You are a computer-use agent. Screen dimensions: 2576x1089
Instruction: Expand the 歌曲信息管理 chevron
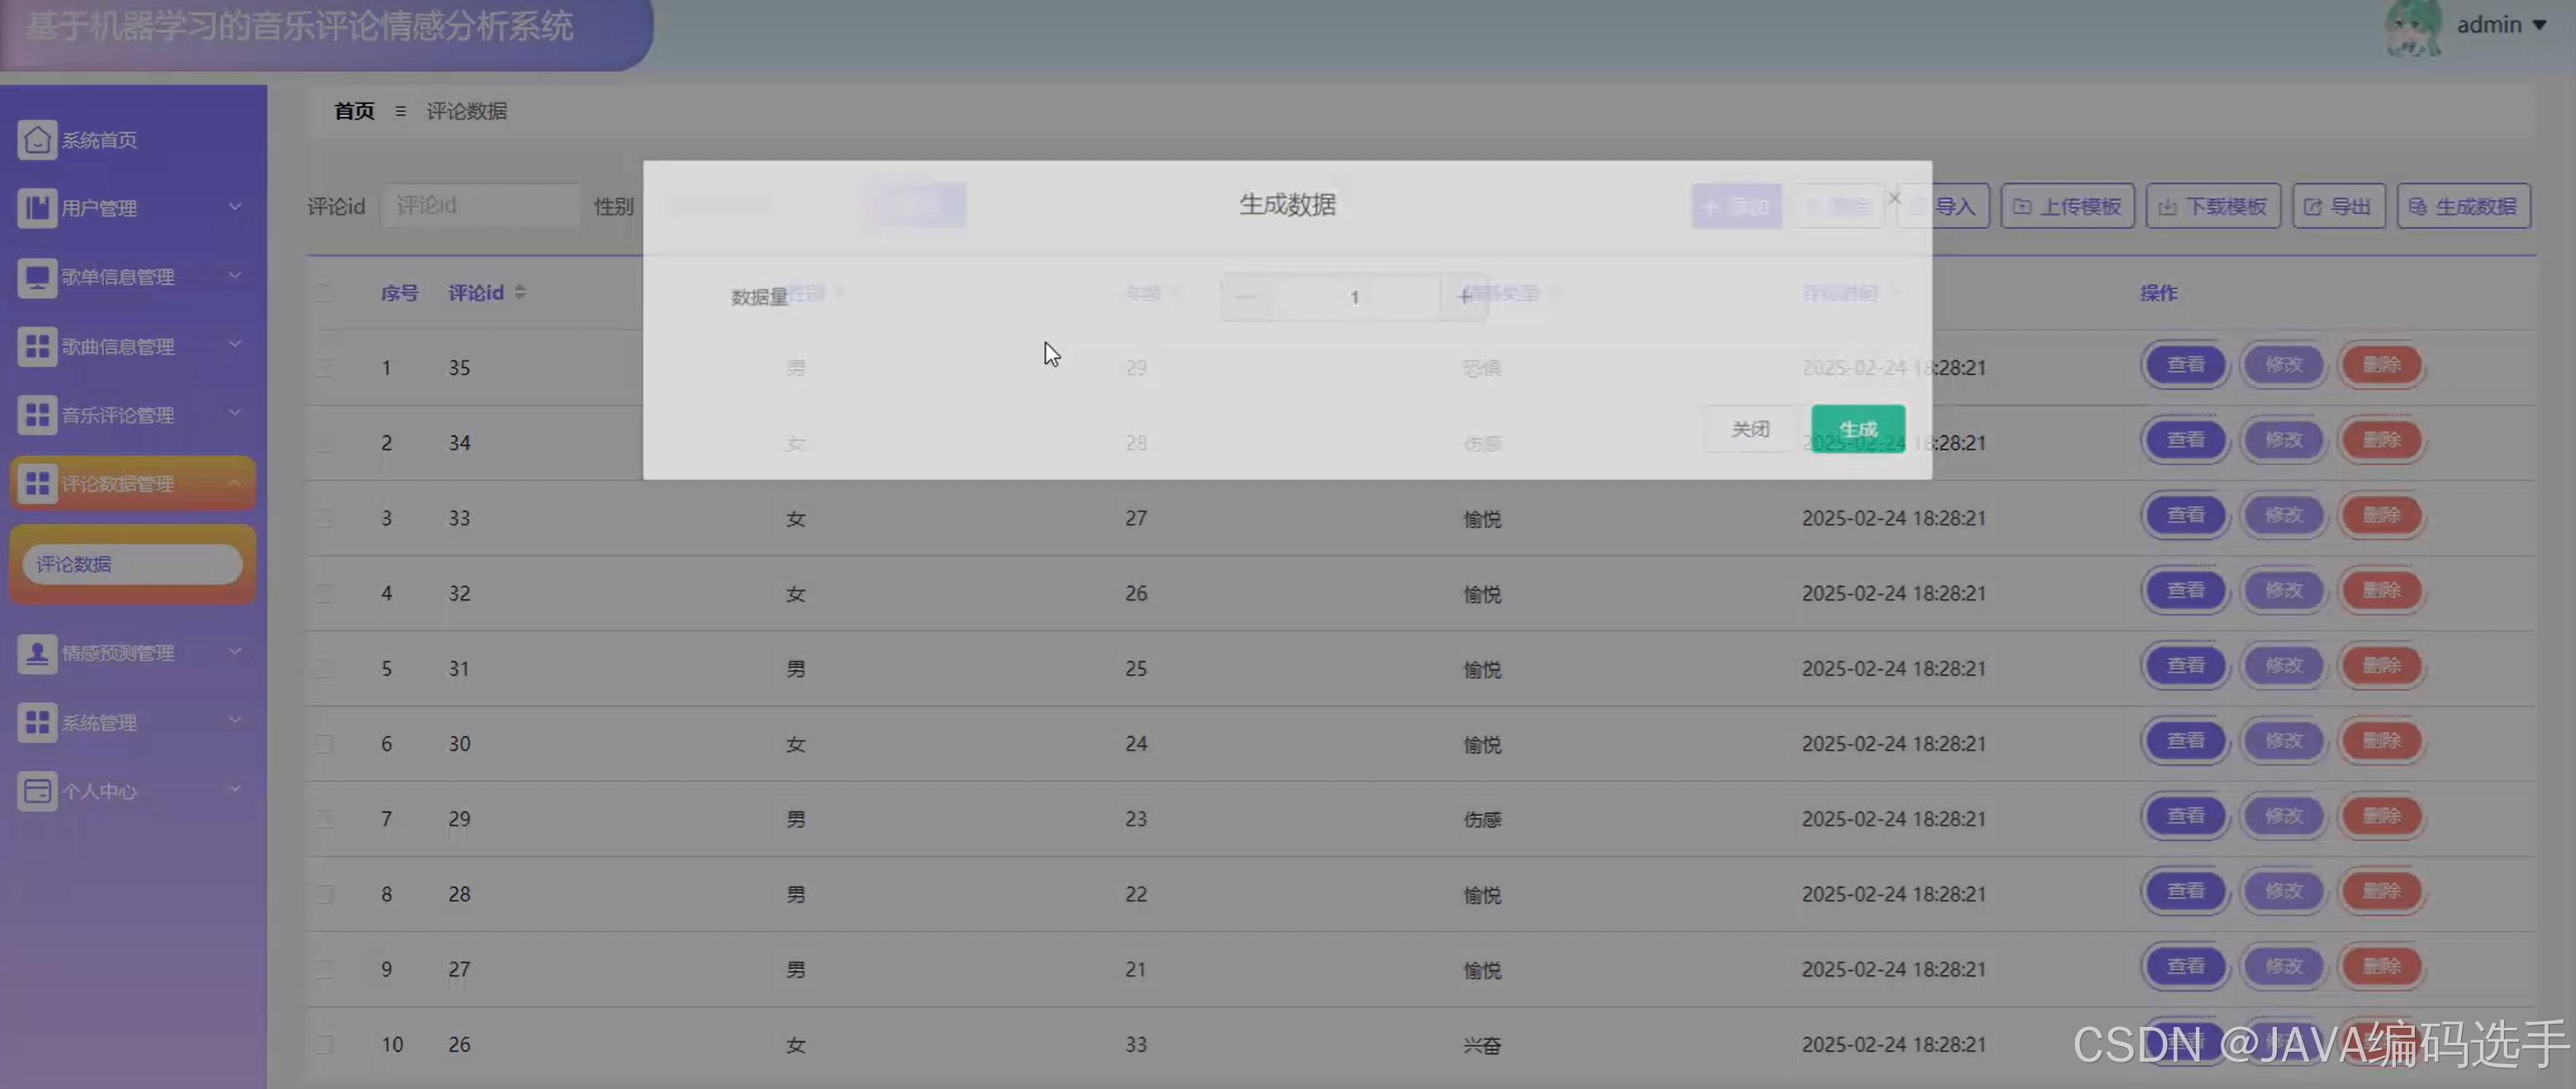tap(235, 344)
